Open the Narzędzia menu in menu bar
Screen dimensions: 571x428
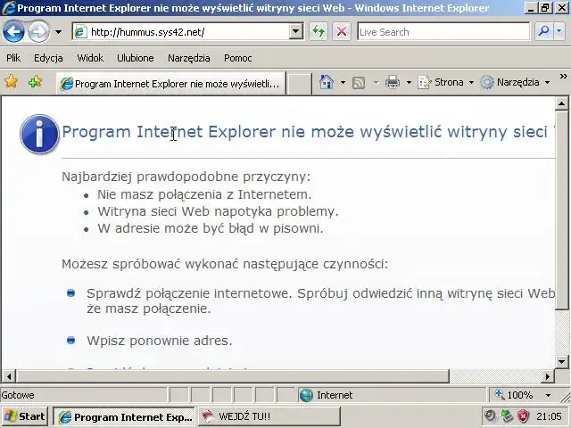(x=188, y=58)
